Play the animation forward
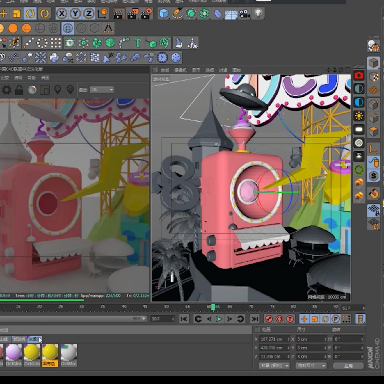Image resolution: width=384 pixels, height=384 pixels. 219,319
